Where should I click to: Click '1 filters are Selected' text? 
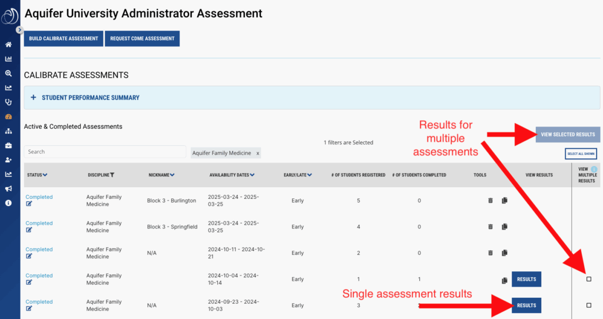pos(349,142)
